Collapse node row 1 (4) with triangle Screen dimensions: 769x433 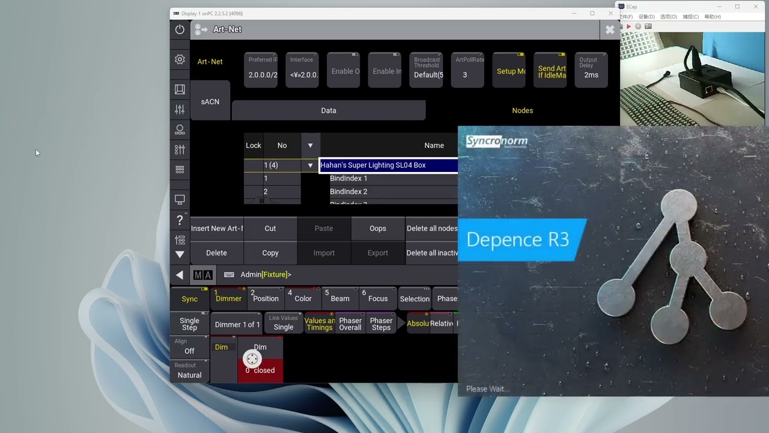coord(310,165)
